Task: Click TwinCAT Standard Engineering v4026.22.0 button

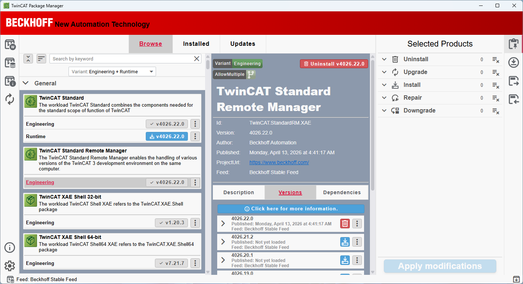Action: (x=167, y=124)
